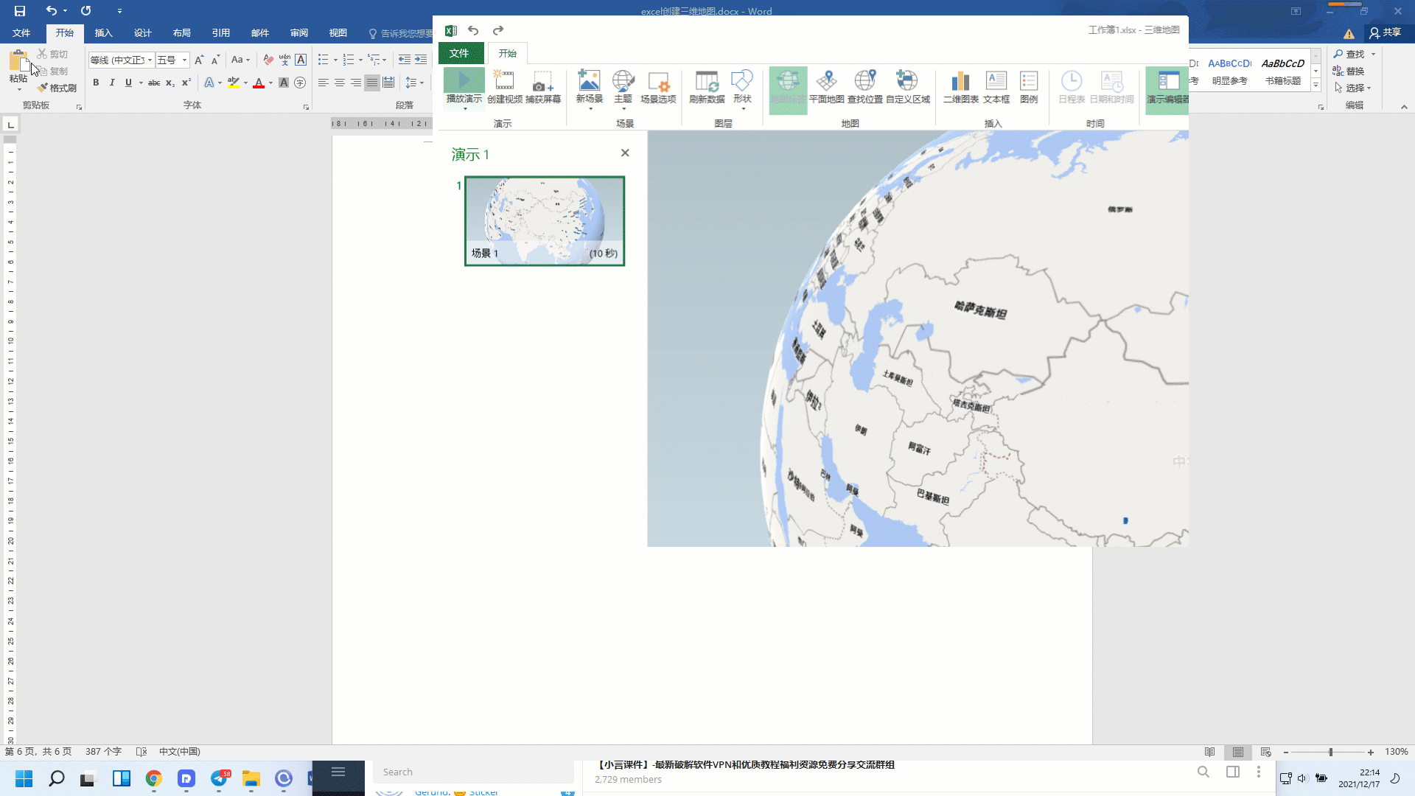Open Word's 插入 (Insert) ribbon tab
The width and height of the screenshot is (1415, 796).
point(103,33)
